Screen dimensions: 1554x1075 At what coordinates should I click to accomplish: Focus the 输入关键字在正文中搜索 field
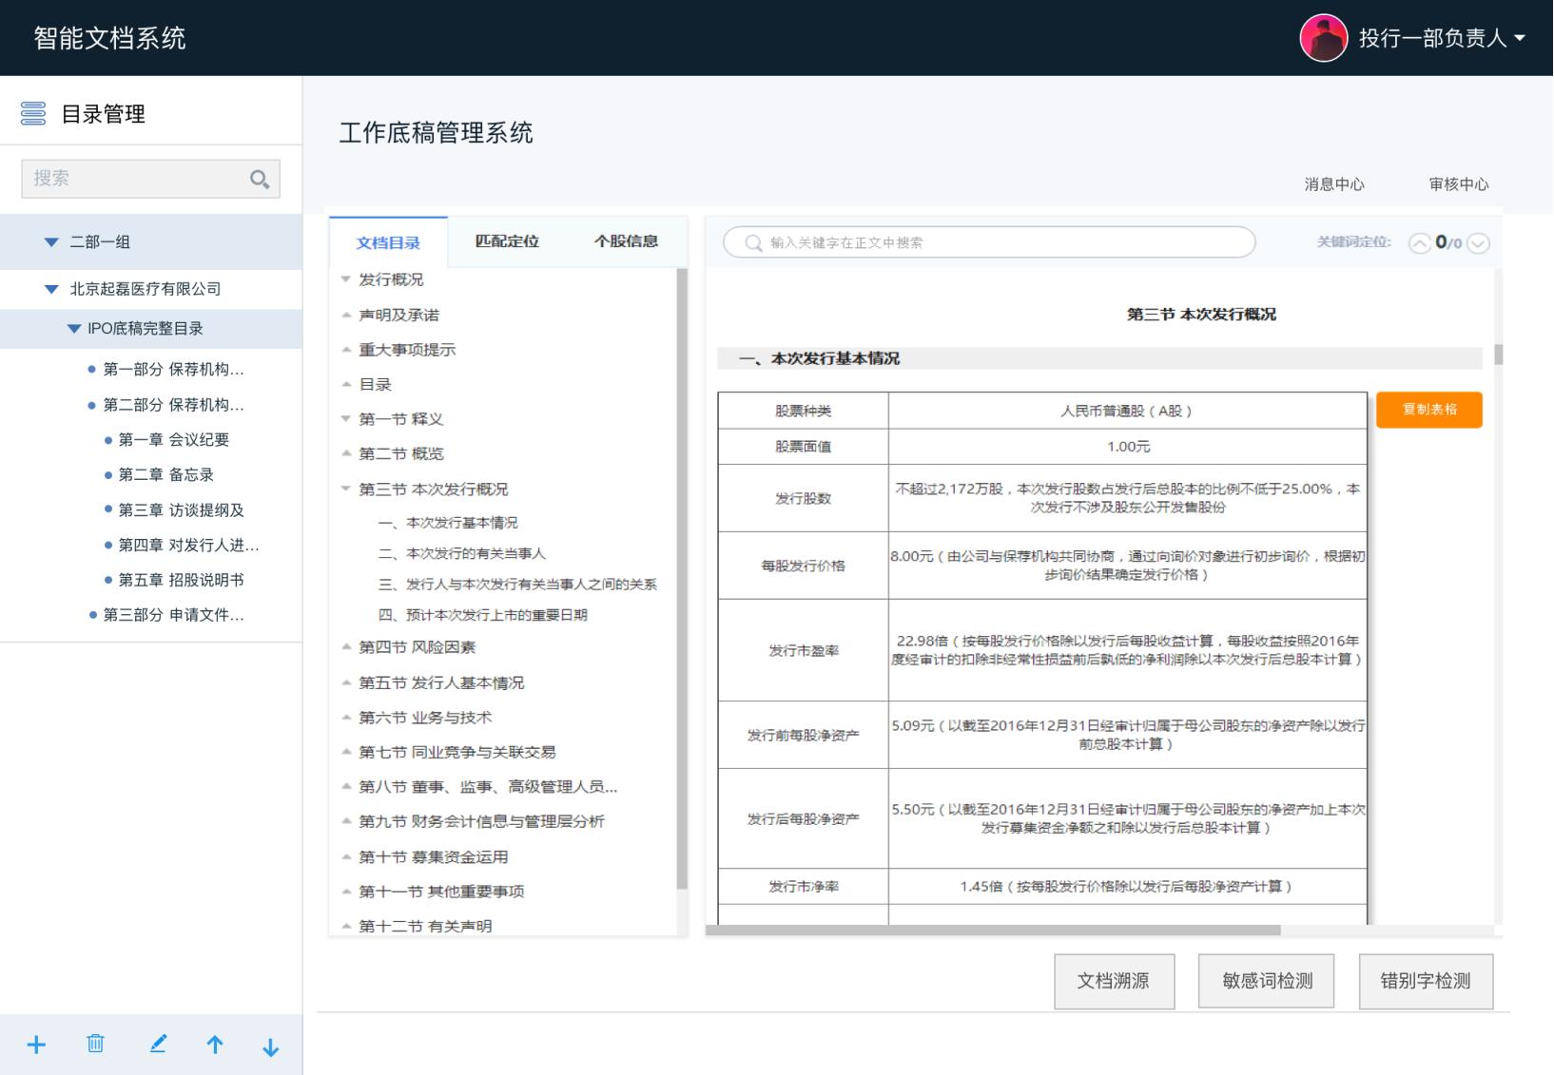coord(989,242)
